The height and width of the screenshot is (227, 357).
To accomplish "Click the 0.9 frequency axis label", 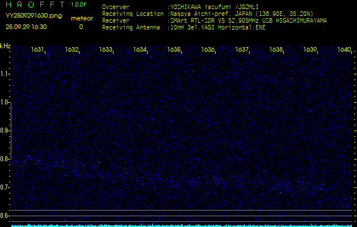I will 5,131.
